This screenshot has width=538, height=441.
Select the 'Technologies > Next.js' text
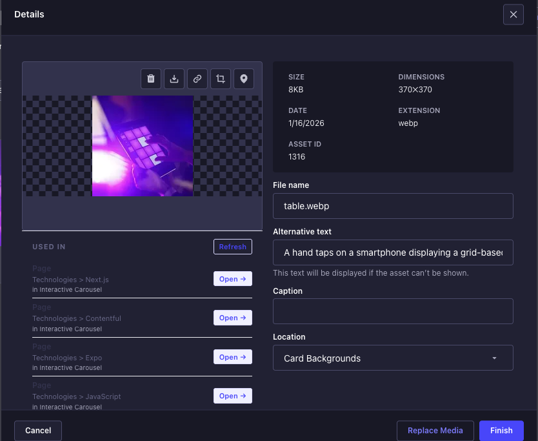70,280
